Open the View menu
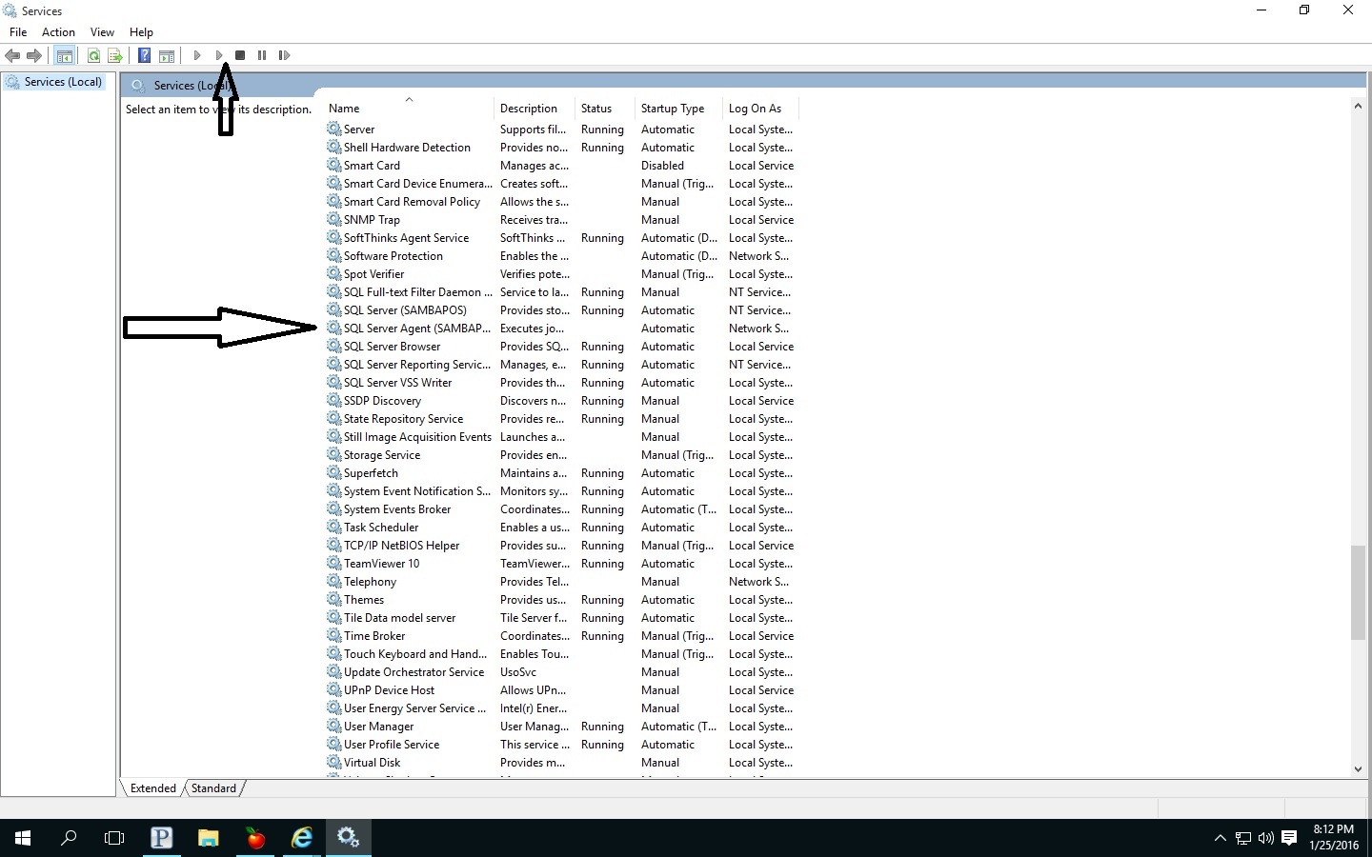Image resolution: width=1372 pixels, height=857 pixels. 102,32
